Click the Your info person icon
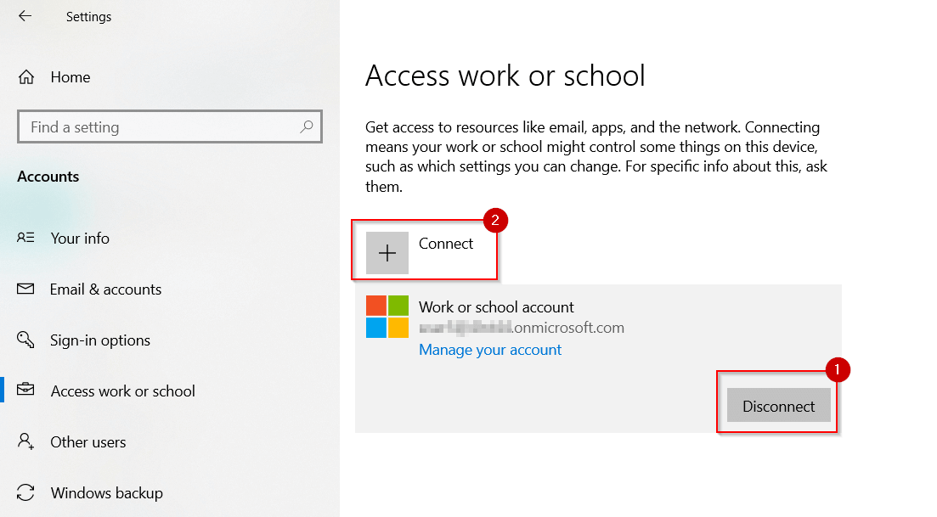Image resolution: width=937 pixels, height=517 pixels. (25, 239)
